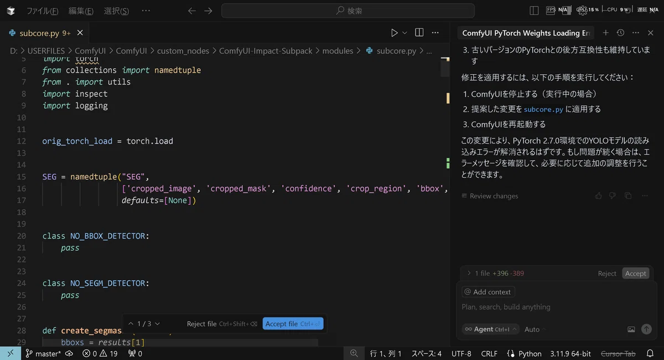The height and width of the screenshot is (360, 664).
Task: Click ComfyUI-Impact-Subpack breadcrumb segment
Action: click(x=266, y=50)
